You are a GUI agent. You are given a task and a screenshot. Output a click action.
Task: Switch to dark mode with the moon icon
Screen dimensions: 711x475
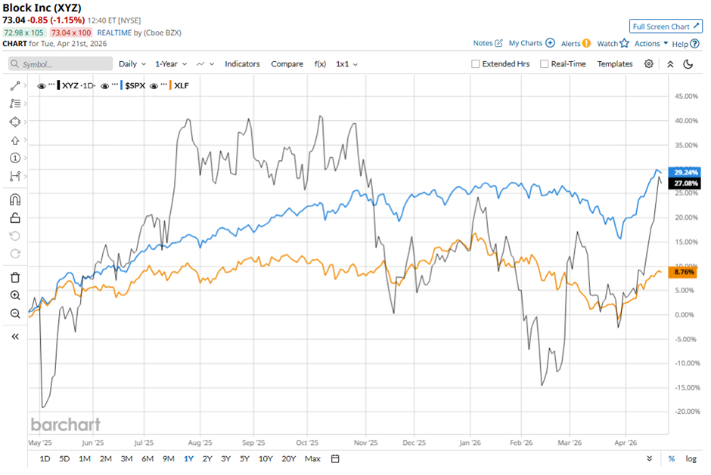pos(688,64)
